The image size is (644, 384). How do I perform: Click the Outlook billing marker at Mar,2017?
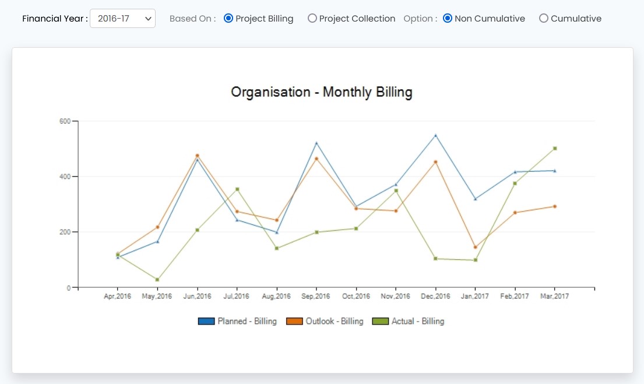click(555, 206)
